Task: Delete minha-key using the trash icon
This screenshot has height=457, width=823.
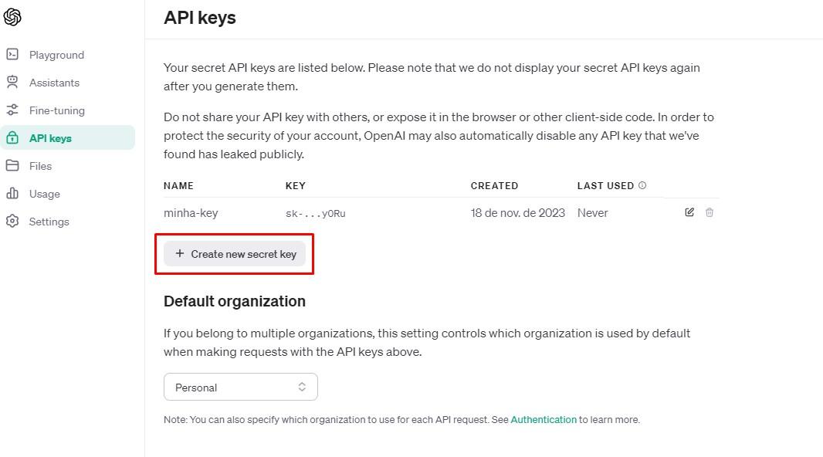Action: click(x=709, y=212)
